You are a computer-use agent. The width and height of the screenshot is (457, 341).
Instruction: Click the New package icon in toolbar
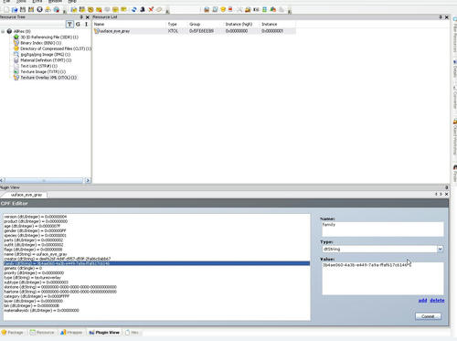pyautogui.click(x=6, y=9)
